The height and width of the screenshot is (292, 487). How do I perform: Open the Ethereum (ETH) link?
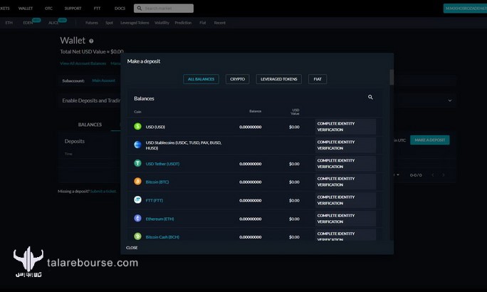(x=159, y=219)
